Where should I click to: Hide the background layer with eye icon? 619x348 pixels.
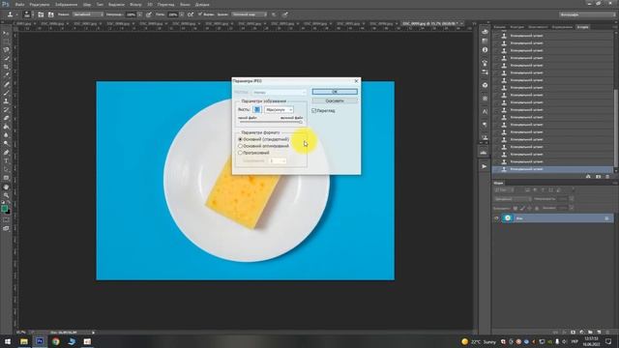point(496,218)
